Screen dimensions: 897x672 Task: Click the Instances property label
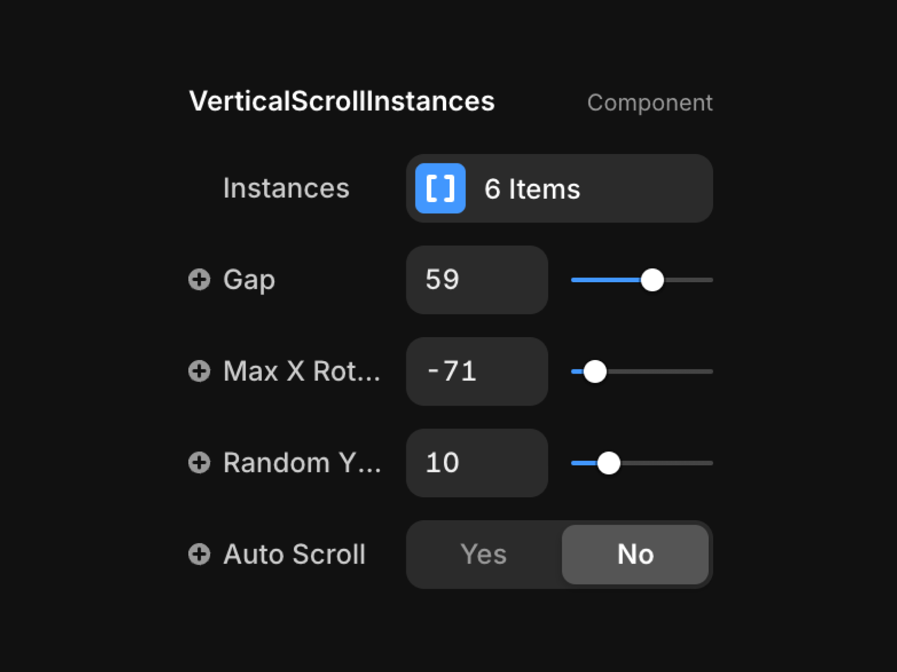click(286, 188)
